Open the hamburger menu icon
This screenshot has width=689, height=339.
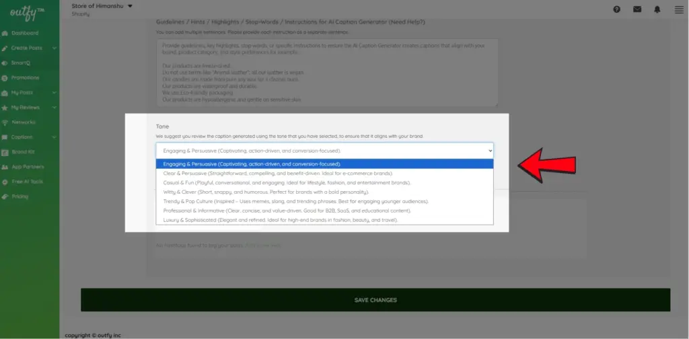[x=677, y=9]
